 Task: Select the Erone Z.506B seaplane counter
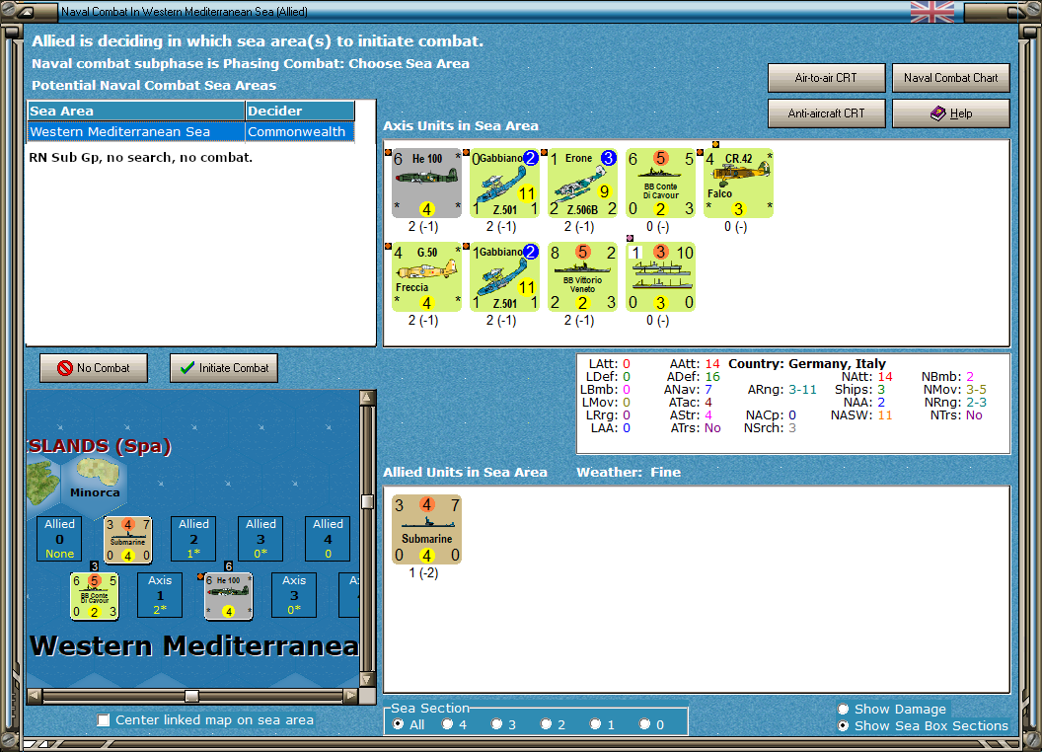coord(583,183)
